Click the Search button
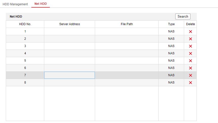This screenshot has height=123, width=218. pos(183,17)
